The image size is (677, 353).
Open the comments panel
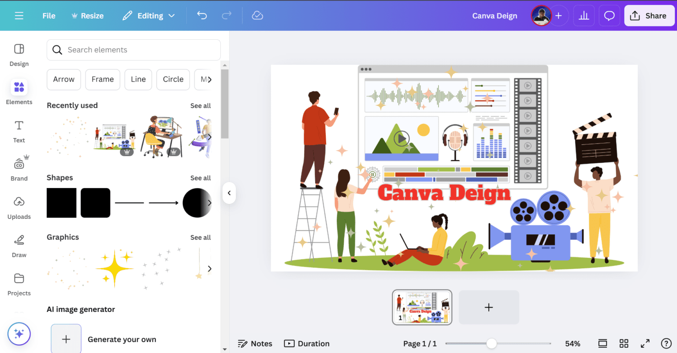pos(609,15)
